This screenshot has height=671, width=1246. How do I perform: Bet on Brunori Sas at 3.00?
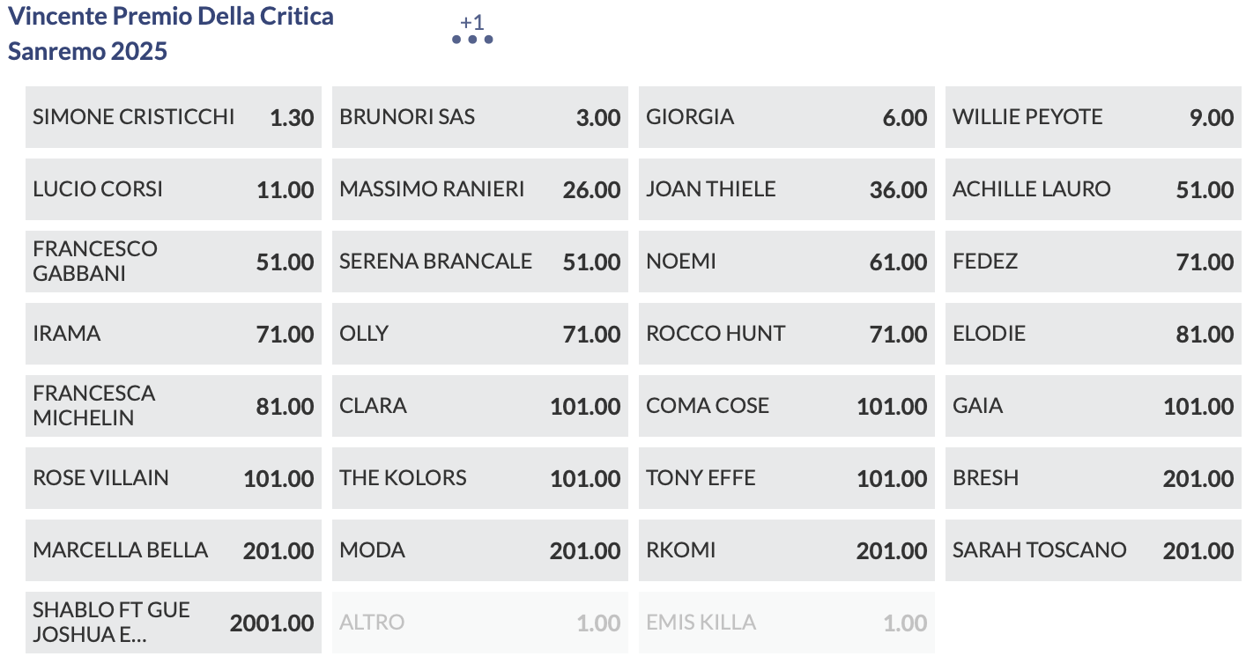pyautogui.click(x=480, y=117)
